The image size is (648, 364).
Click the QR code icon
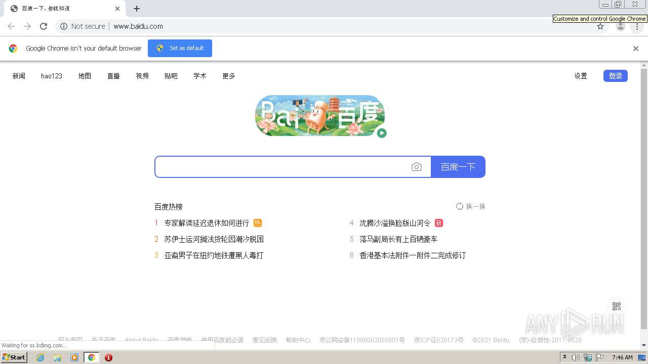(x=616, y=306)
